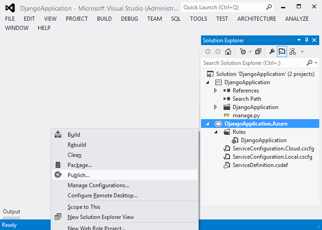This screenshot has width=322, height=230.
Task: Select the manage.py file
Action: pos(246,115)
